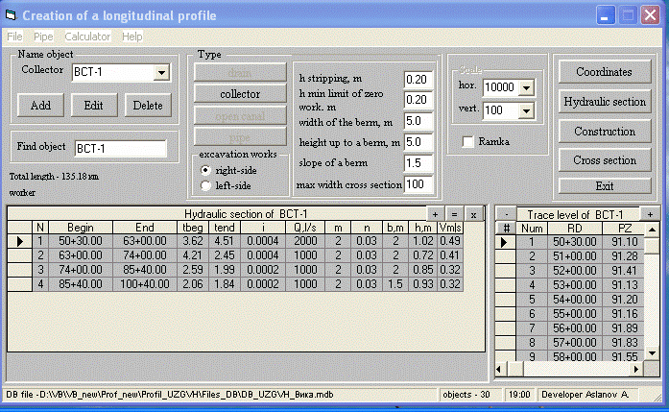
Task: Select right-side excavation works option
Action: point(205,169)
